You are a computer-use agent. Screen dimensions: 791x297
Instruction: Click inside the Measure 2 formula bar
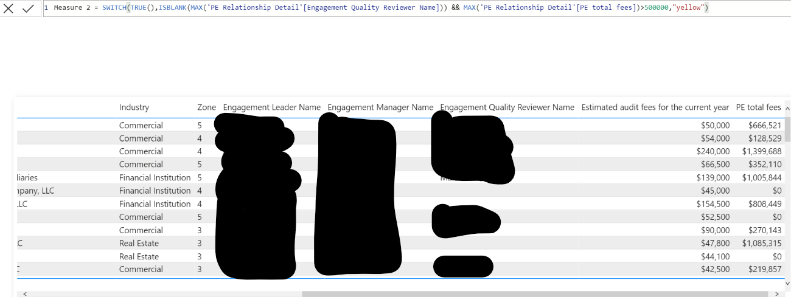tap(417, 9)
